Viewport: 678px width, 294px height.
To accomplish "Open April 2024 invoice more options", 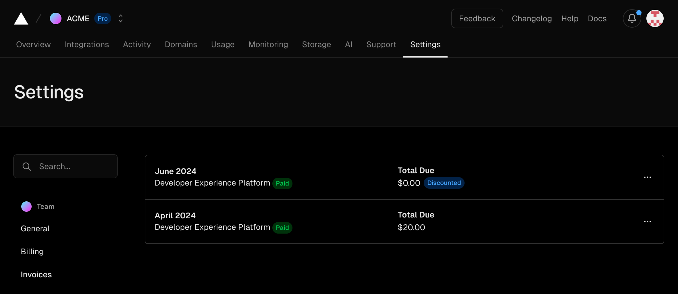I will pos(647,222).
